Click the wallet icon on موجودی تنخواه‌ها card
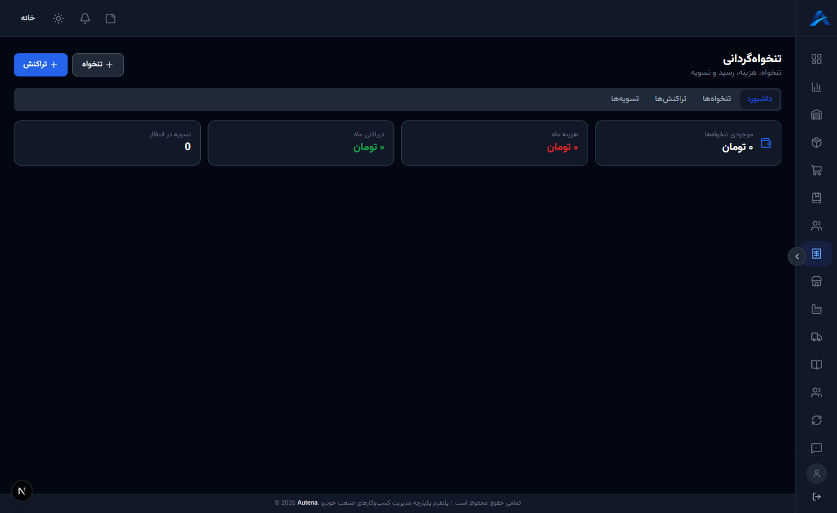The width and height of the screenshot is (837, 513). [x=766, y=143]
